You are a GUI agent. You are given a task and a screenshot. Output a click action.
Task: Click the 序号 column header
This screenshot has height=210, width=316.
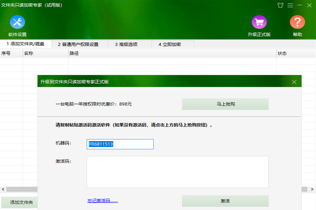pyautogui.click(x=11, y=53)
